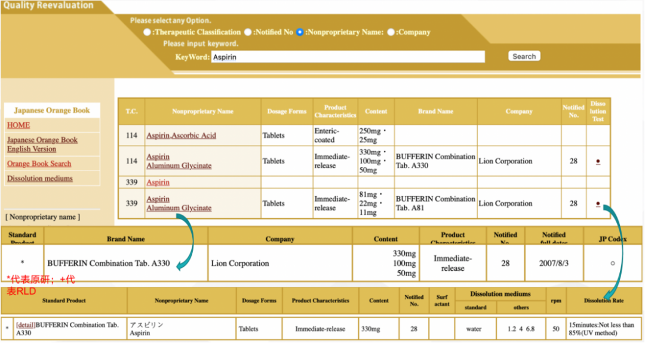The image size is (645, 343).
Task: Click the KeyWord input field containing Aspirin
Action: [x=348, y=57]
